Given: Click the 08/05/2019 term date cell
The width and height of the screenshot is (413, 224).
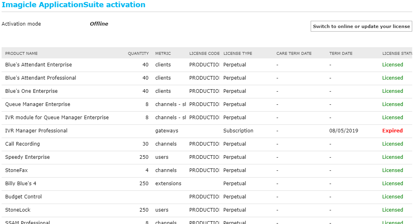Looking at the screenshot, I should point(344,131).
